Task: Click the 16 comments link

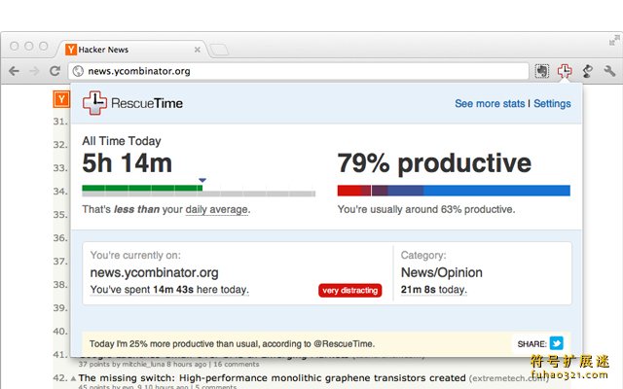Action: point(237,365)
